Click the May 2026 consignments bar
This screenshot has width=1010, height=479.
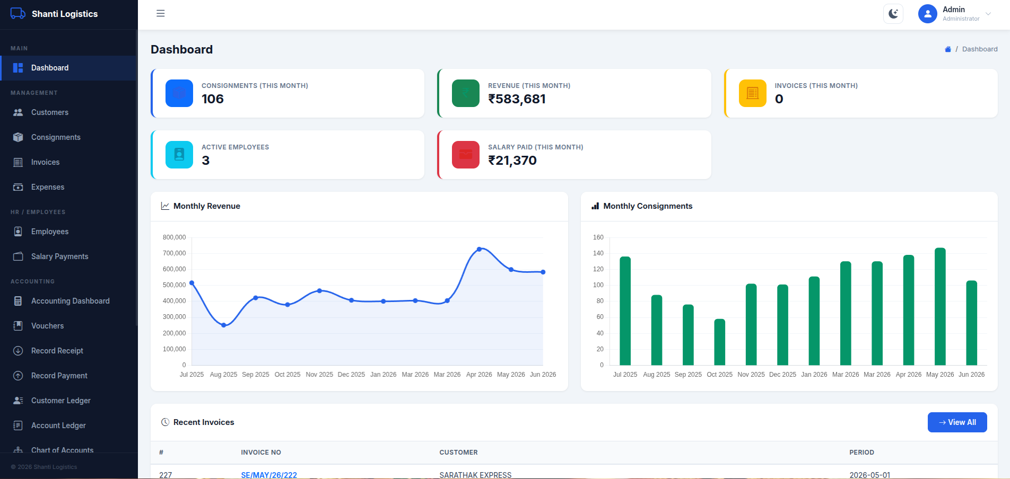coord(940,306)
